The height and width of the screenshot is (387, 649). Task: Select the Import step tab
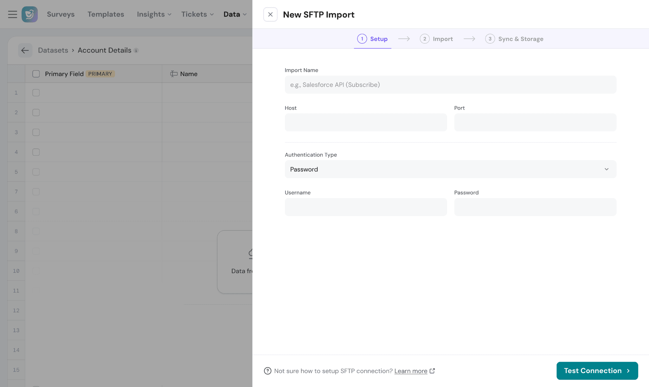[x=436, y=39]
